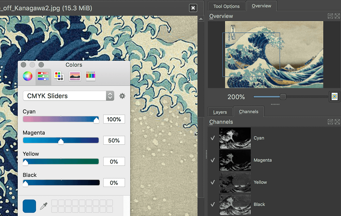Viewport: 341px width, 216px height.
Task: Edit the Yellow percentage field
Action: click(114, 162)
